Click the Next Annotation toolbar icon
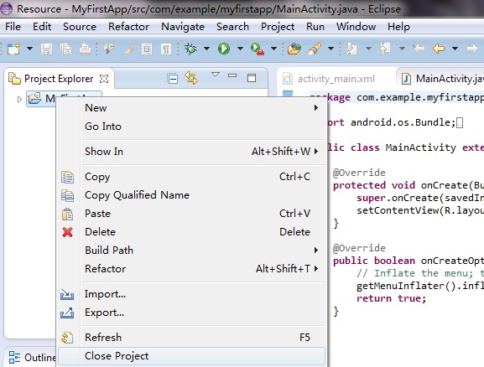 tap(351, 49)
